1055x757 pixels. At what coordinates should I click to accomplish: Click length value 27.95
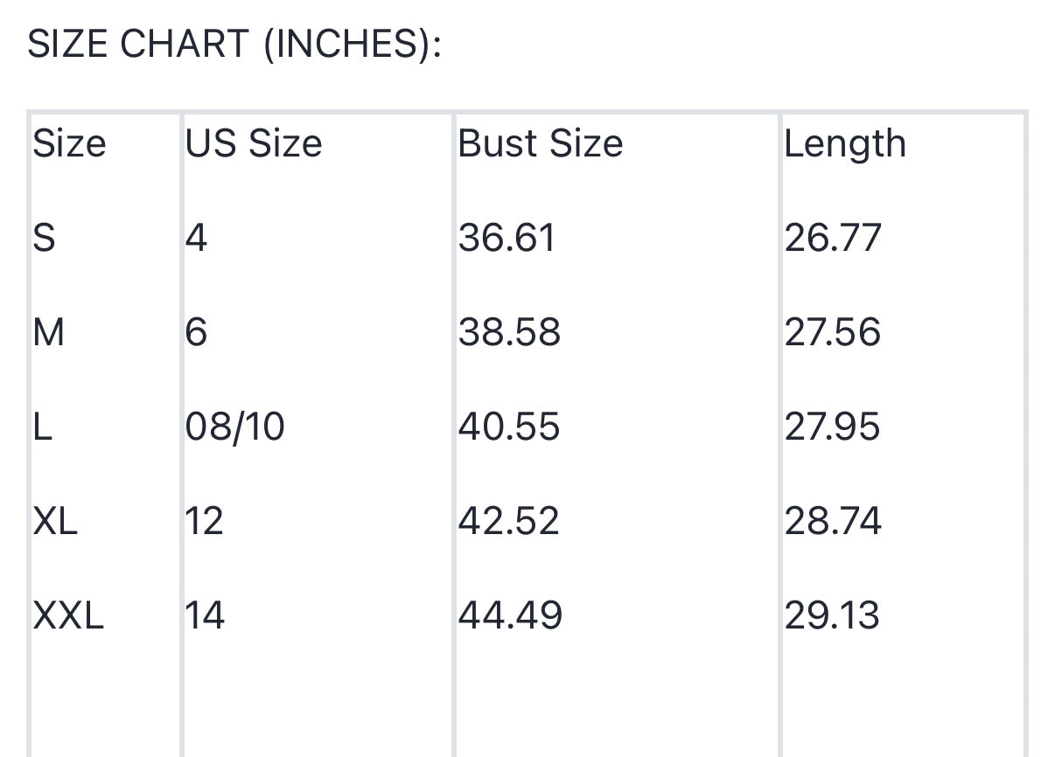(x=833, y=427)
